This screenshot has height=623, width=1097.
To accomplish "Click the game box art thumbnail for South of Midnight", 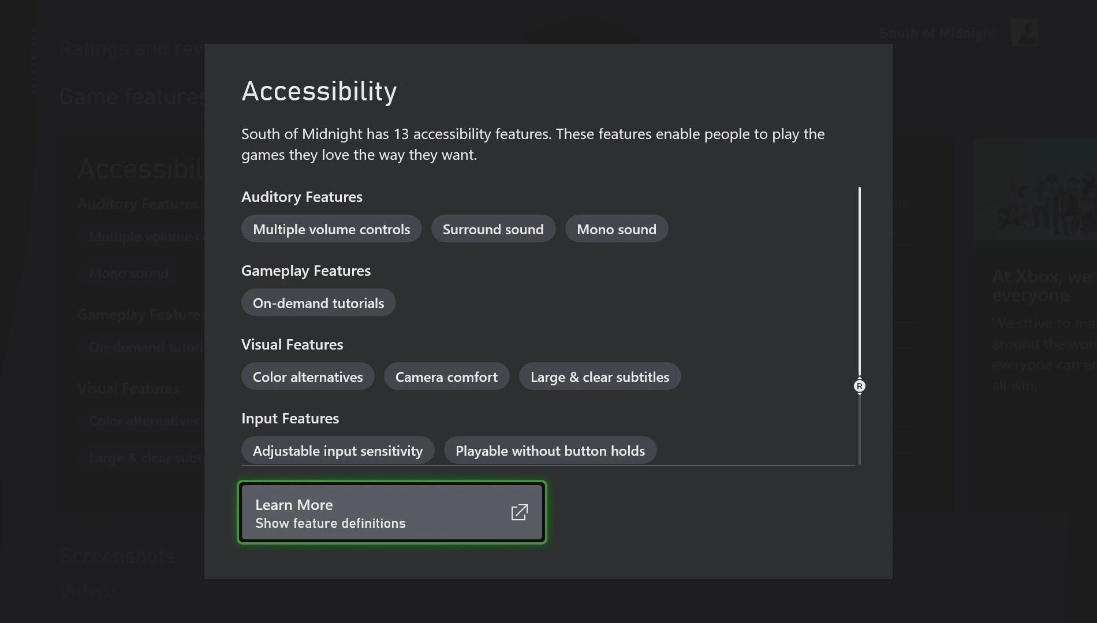I will tap(1024, 33).
